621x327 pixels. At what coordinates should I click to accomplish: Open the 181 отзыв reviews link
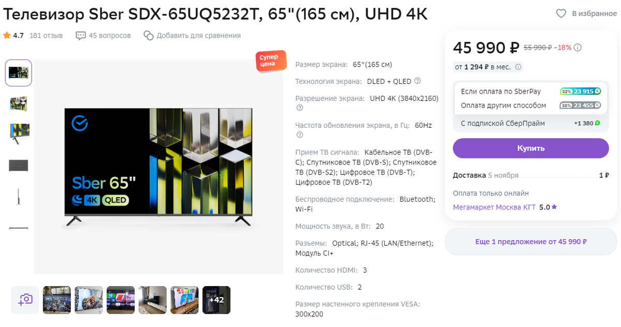click(x=46, y=36)
